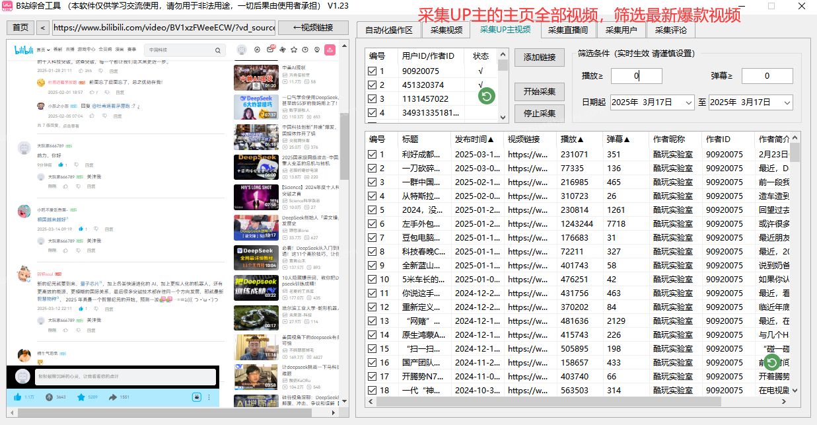Click the magnifier icon in the Bilibili search bar
This screenshot has height=425, width=817.
(218, 50)
